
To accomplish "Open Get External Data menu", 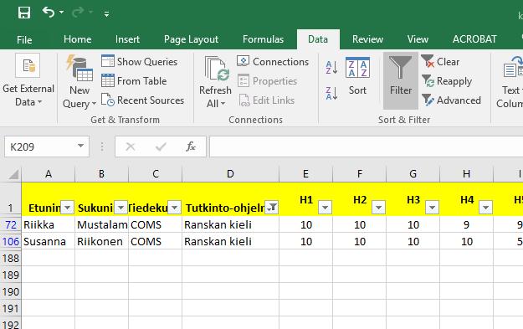I will pyautogui.click(x=28, y=80).
